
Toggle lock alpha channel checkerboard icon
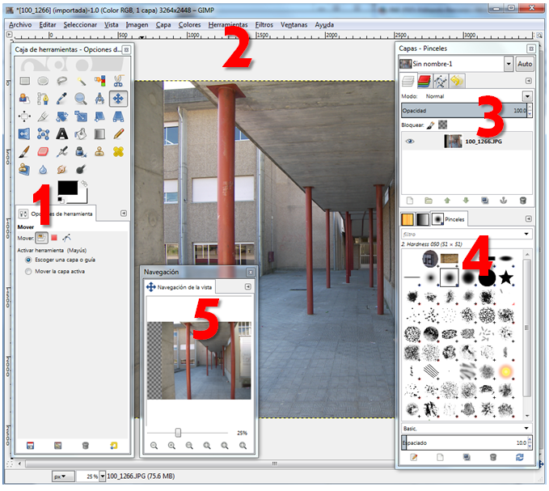pyautogui.click(x=443, y=125)
